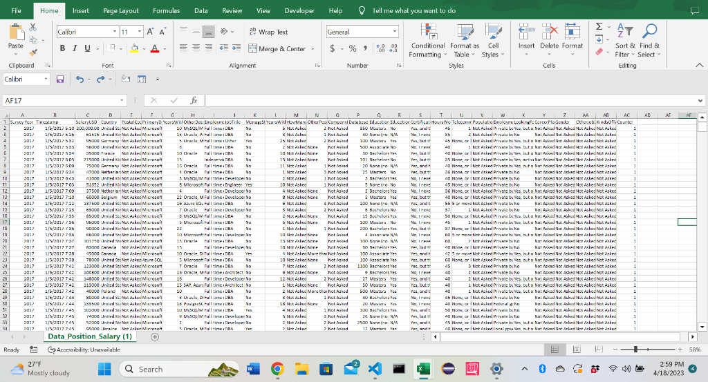Increase font size with larger A icon
Viewport: 708px width, 382px height.
(151, 32)
